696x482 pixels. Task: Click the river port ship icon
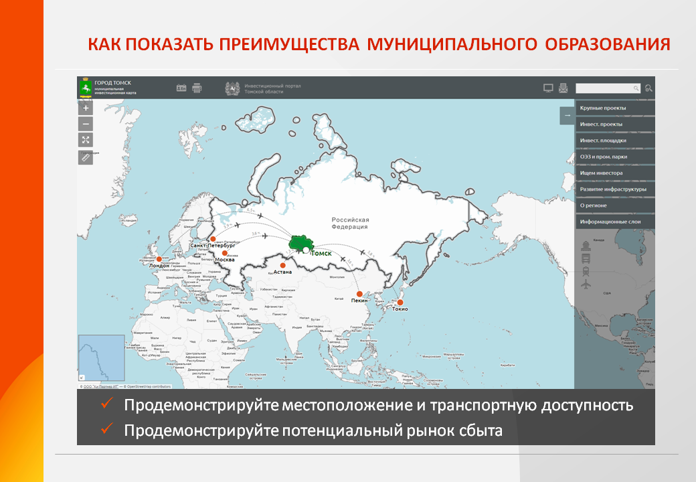pyautogui.click(x=586, y=246)
